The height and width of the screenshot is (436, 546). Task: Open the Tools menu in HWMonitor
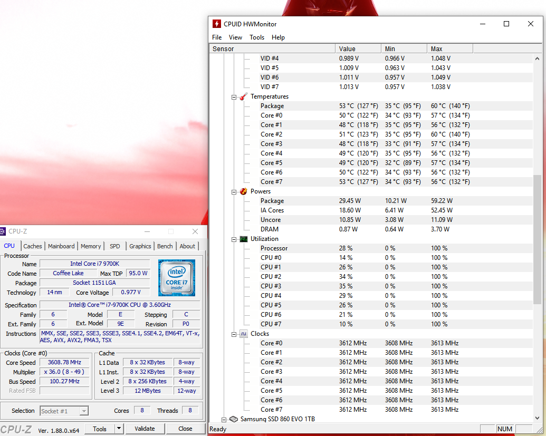click(257, 37)
